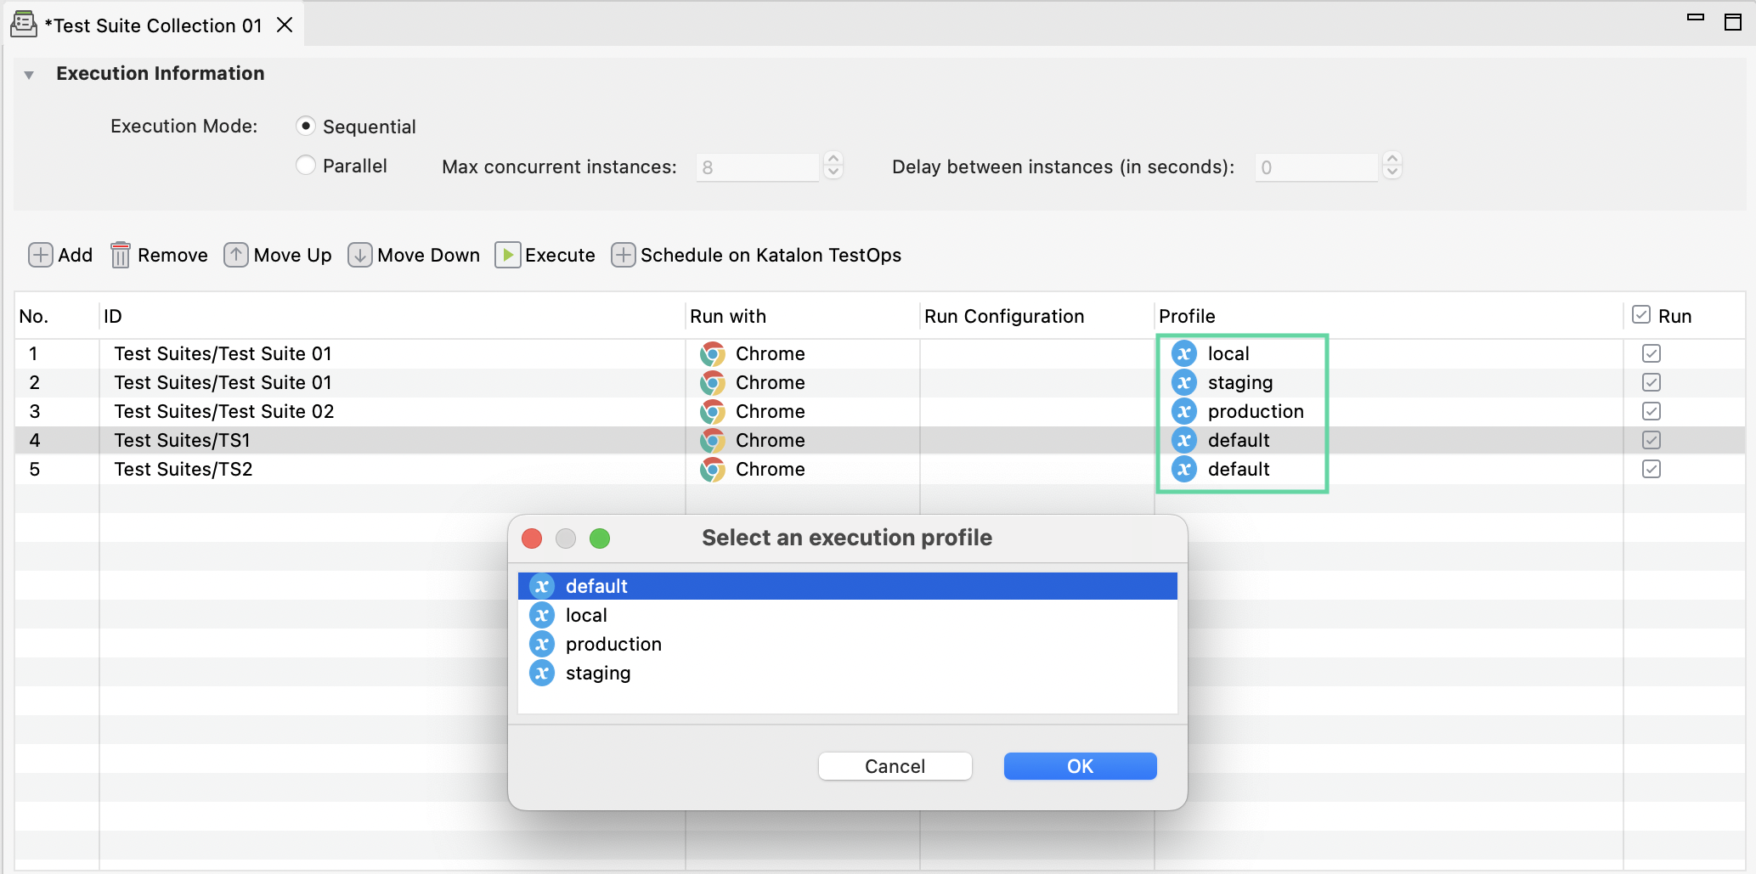Click the profile icon next to staging

[1183, 382]
